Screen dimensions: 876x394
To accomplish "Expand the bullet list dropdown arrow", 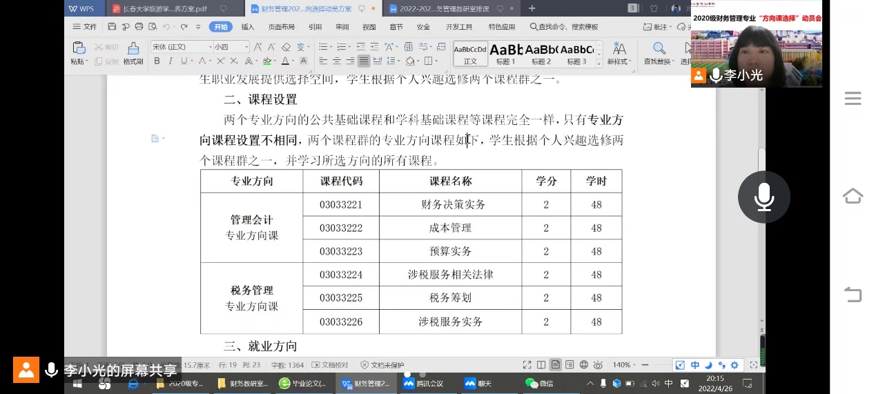I will point(331,47).
